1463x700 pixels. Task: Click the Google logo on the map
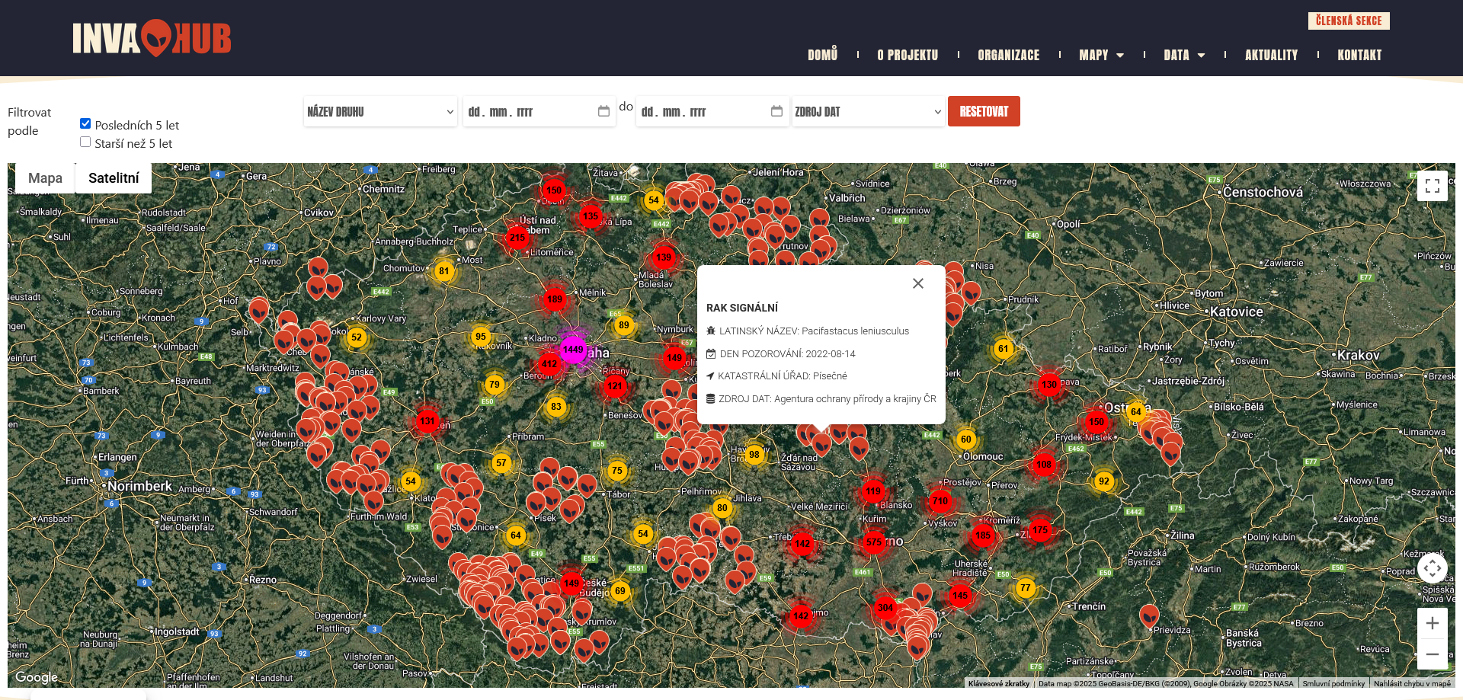36,676
